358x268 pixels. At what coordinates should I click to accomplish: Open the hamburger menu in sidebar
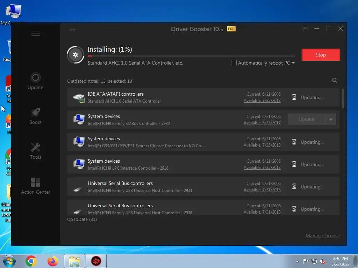click(35, 33)
